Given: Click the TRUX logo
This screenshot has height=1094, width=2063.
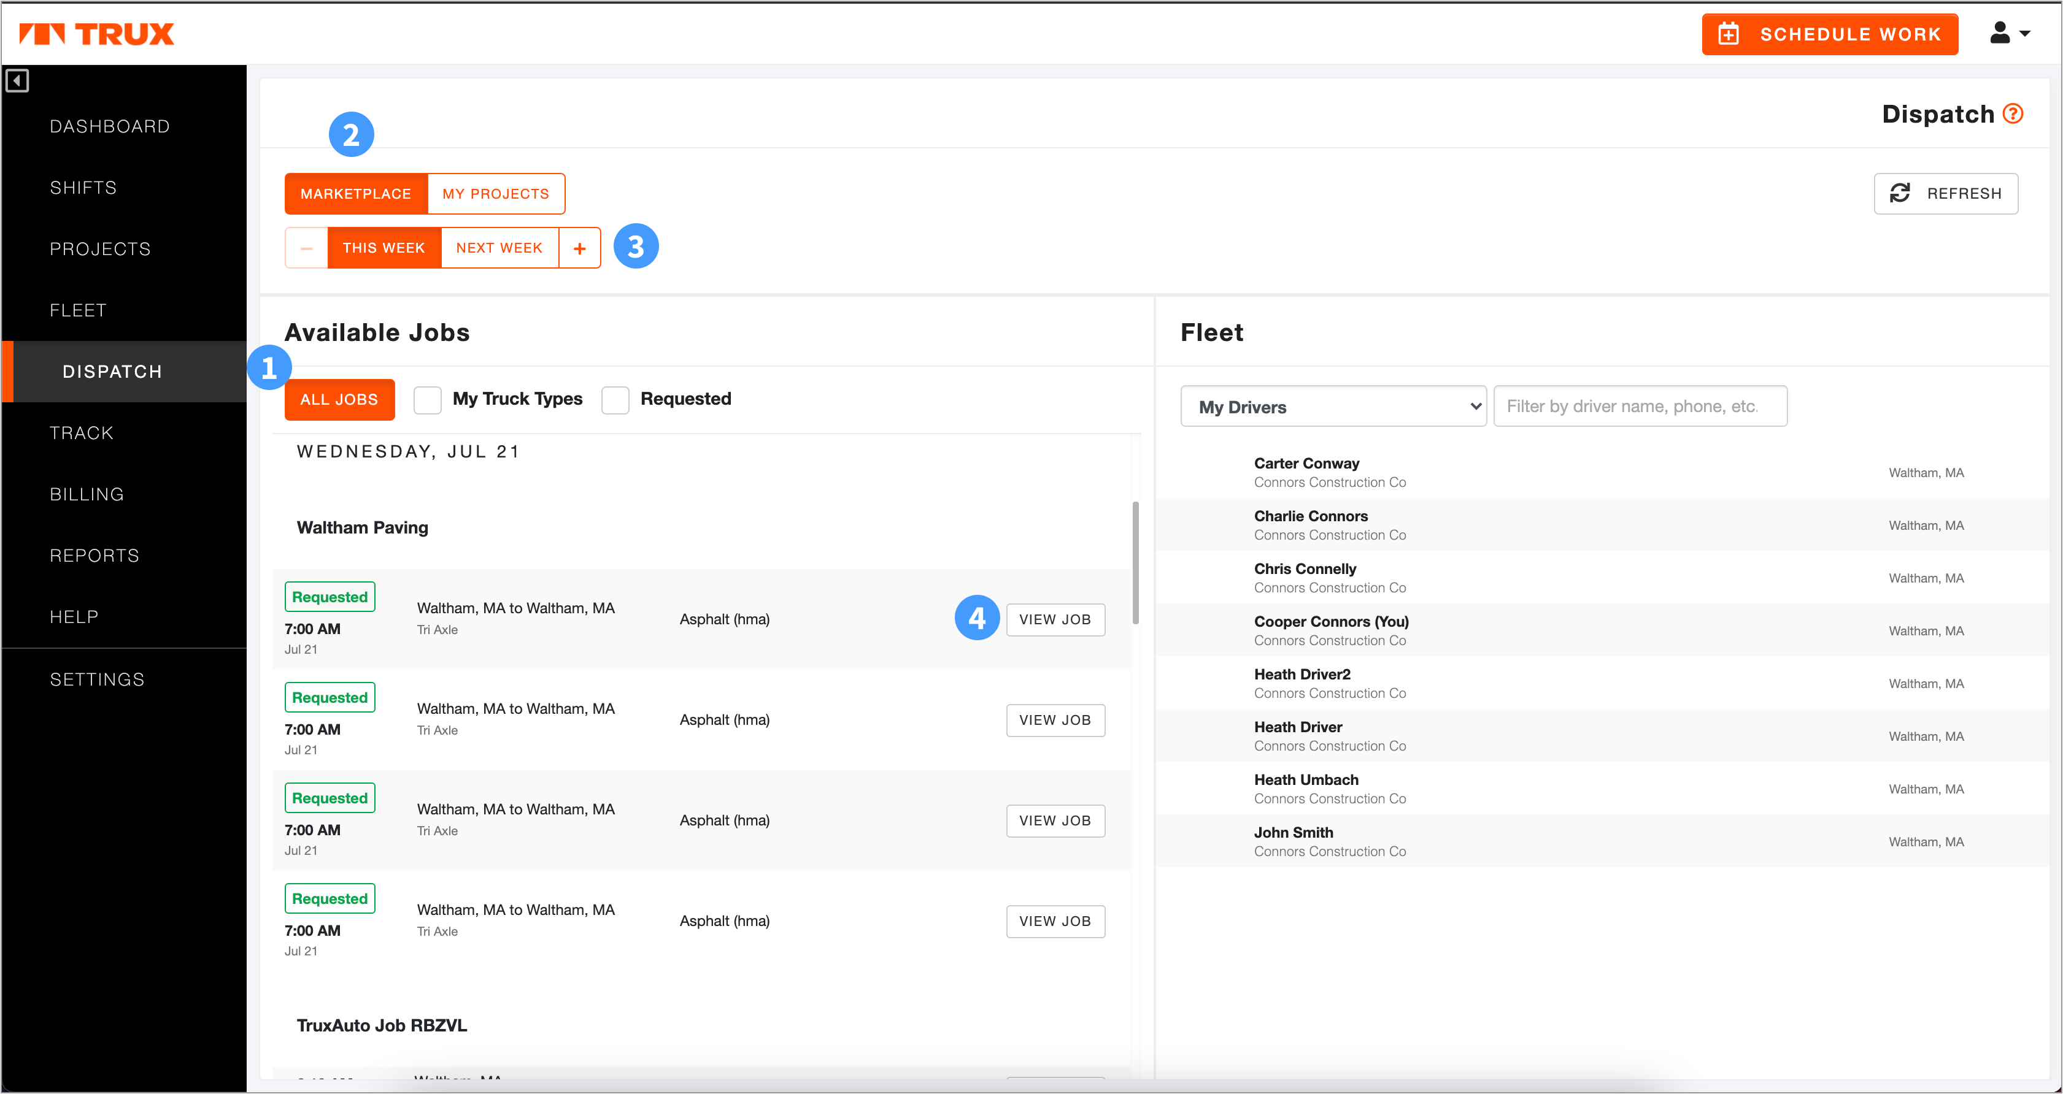Looking at the screenshot, I should coord(96,34).
